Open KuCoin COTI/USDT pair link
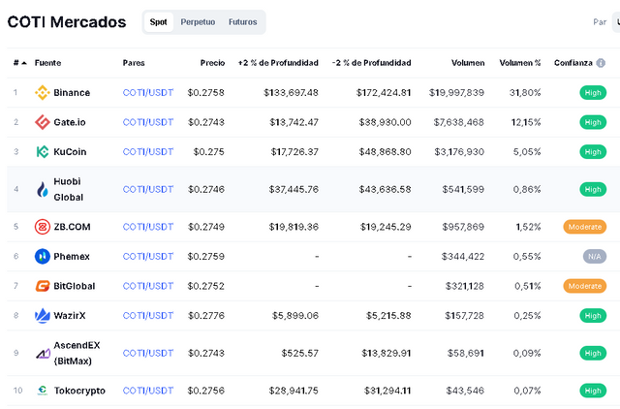This screenshot has width=620, height=409. [x=148, y=152]
